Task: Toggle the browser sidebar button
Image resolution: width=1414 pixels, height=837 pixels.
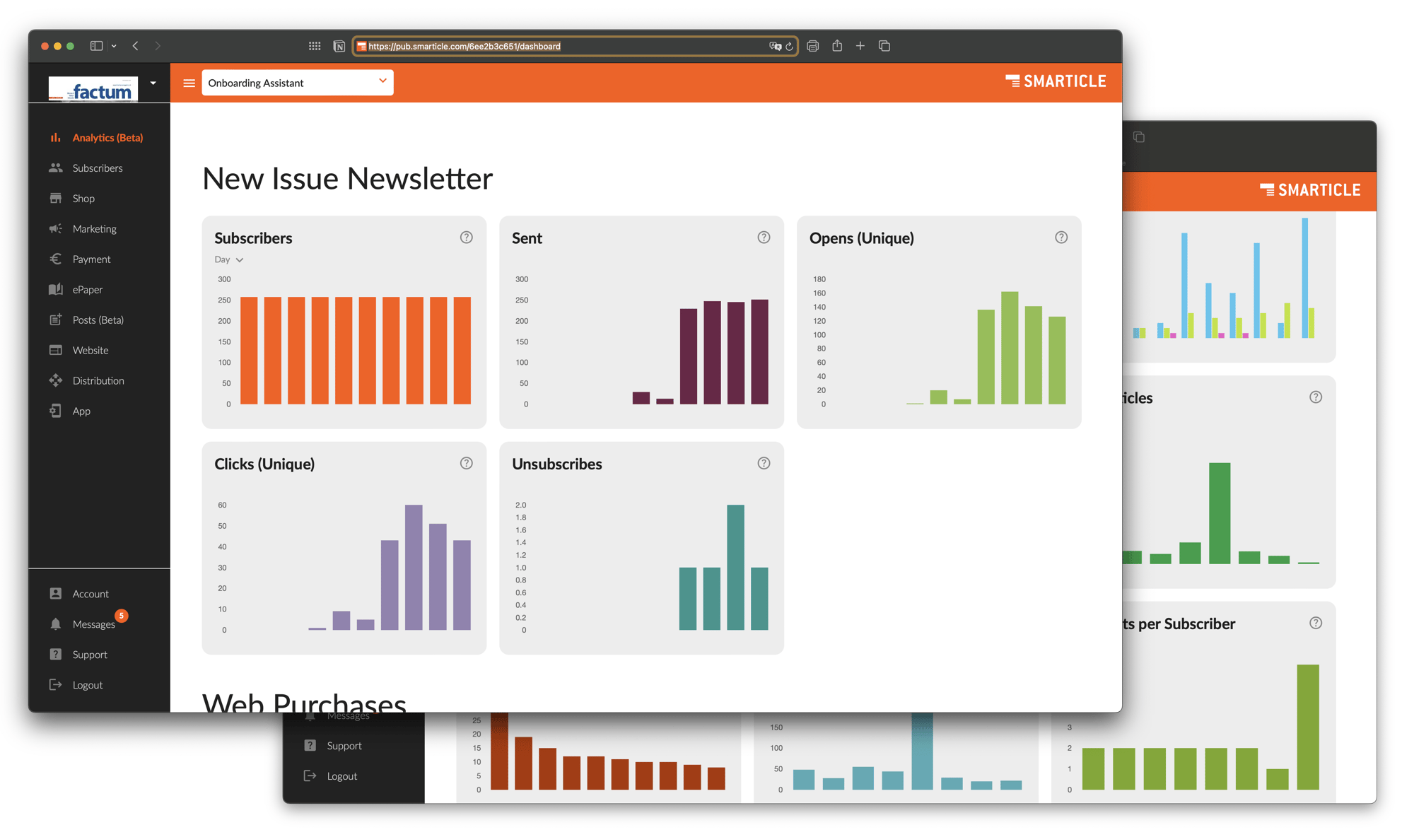Action: (x=97, y=46)
